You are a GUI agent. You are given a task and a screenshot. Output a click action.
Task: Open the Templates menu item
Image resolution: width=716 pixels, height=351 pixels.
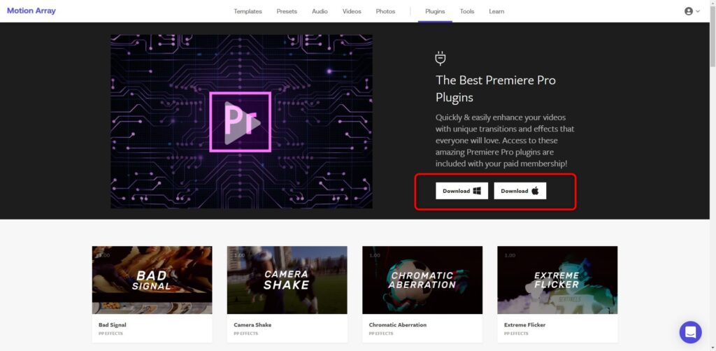coord(248,11)
